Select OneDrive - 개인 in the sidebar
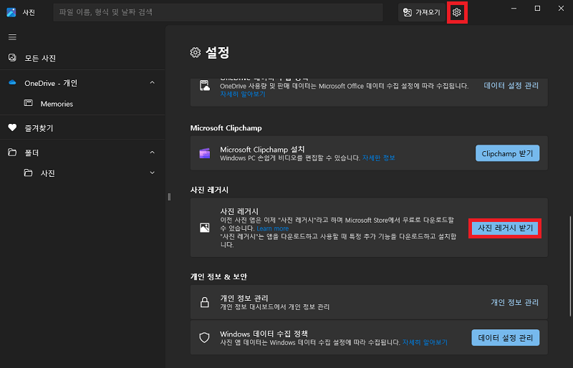The height and width of the screenshot is (368, 573). [82, 83]
